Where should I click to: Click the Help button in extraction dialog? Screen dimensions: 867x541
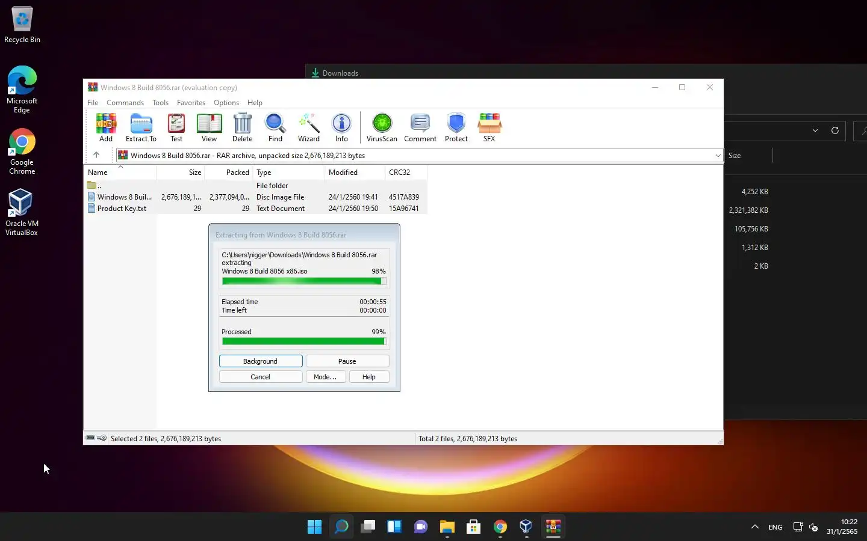(x=369, y=377)
